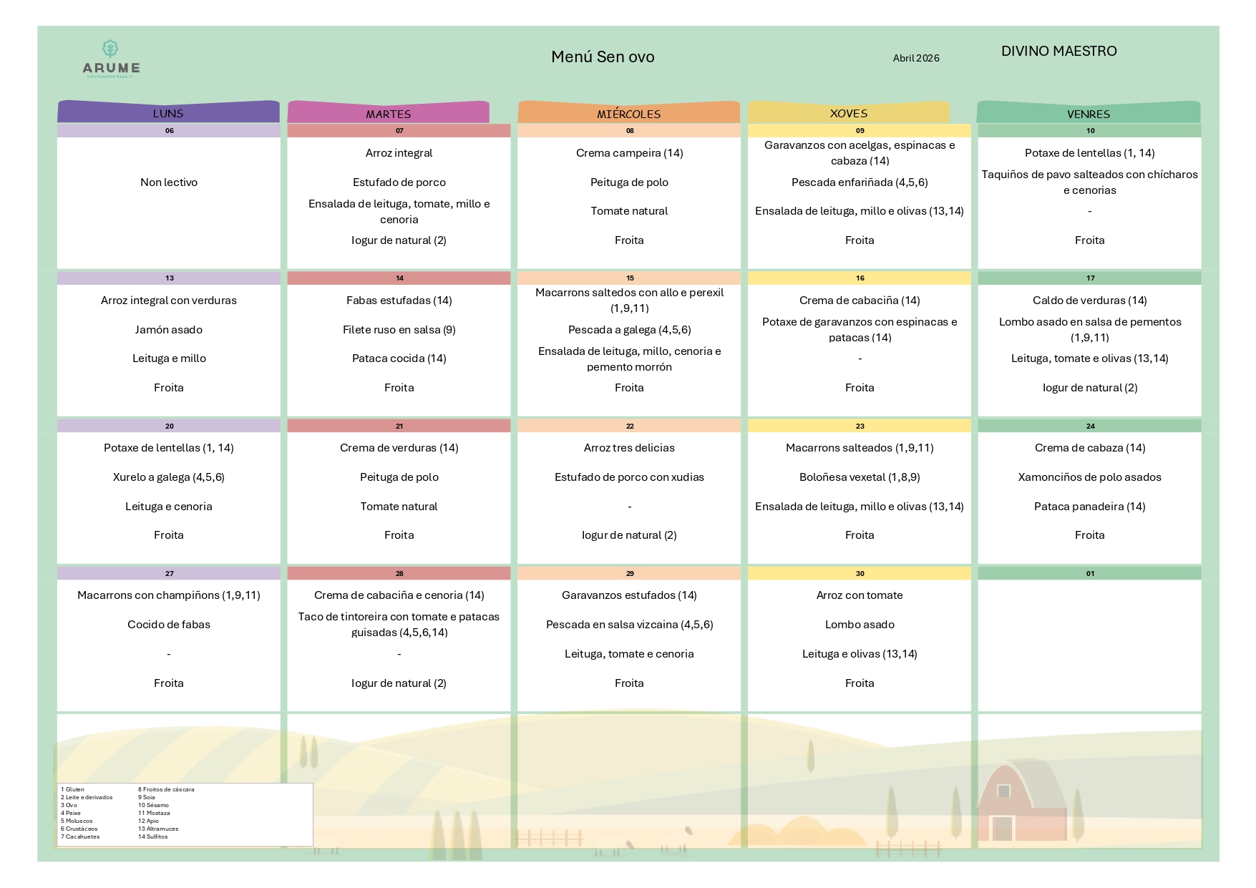Select the VENRES day header
1256x888 pixels.
[x=1088, y=114]
